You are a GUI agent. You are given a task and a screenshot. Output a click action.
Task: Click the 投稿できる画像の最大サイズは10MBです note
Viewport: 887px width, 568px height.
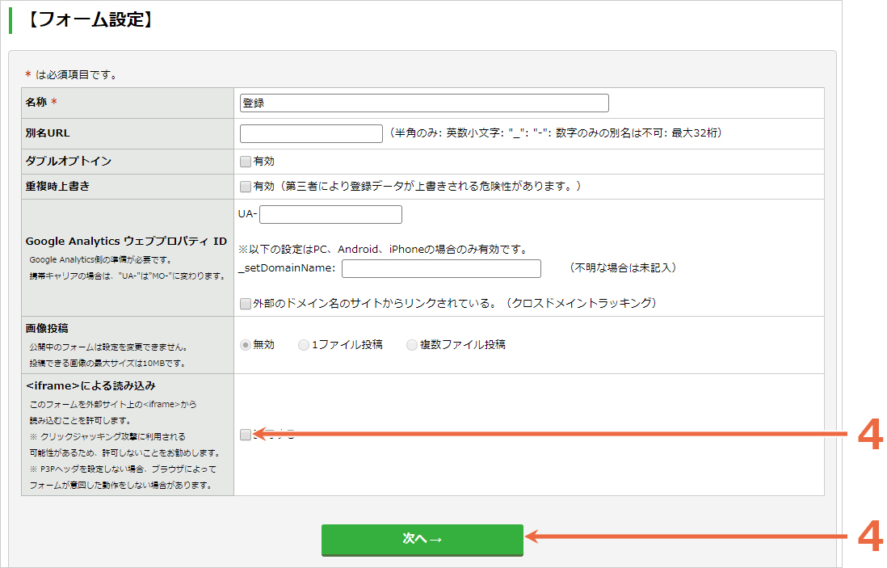pyautogui.click(x=107, y=364)
